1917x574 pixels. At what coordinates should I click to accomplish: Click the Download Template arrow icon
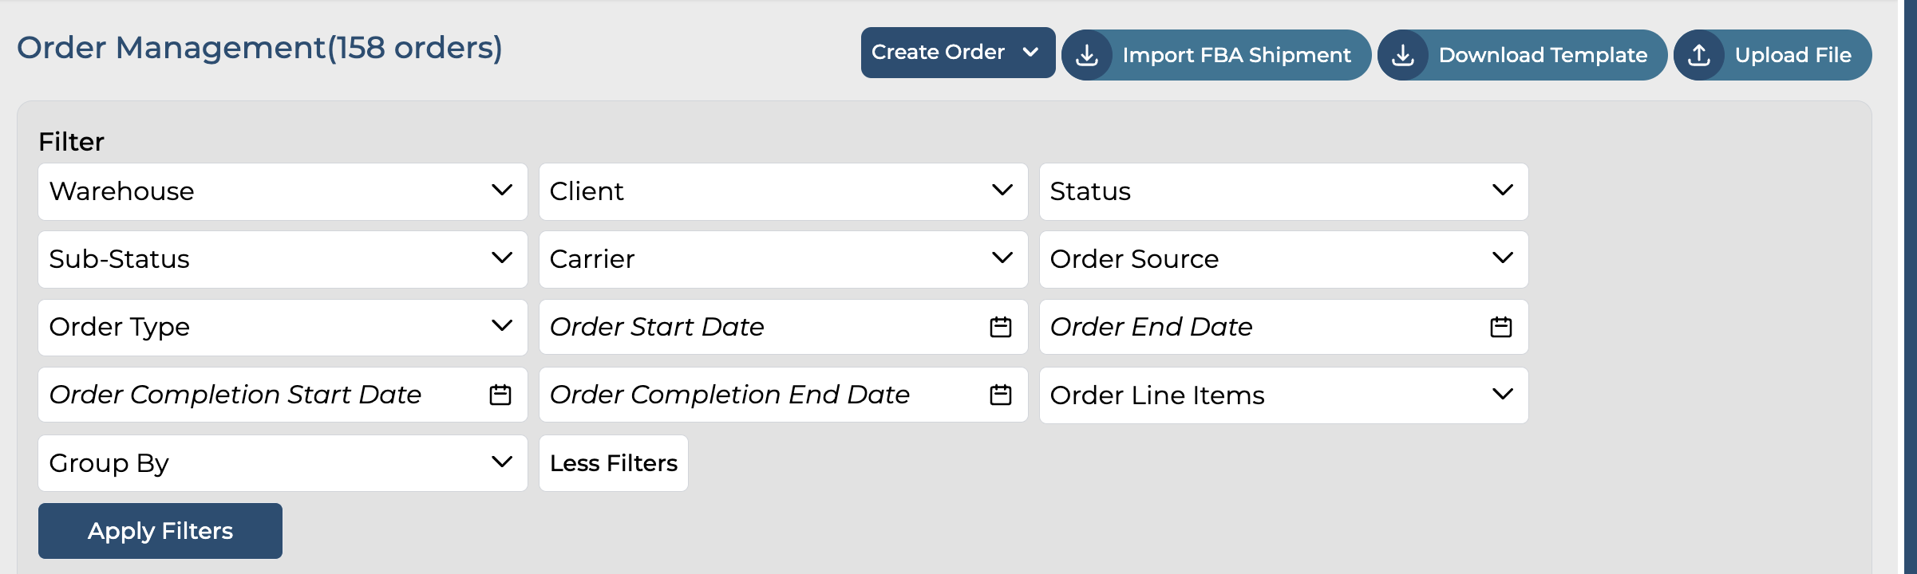(1403, 55)
